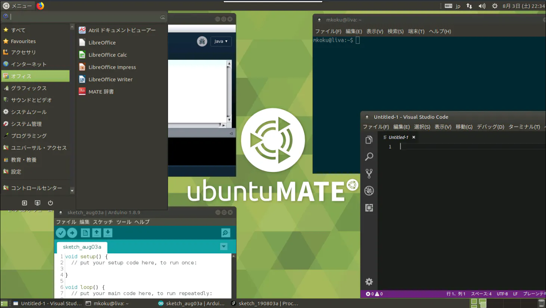The width and height of the screenshot is (546, 308).
Task: Open the Explorer view in VS Code
Action: point(369,139)
